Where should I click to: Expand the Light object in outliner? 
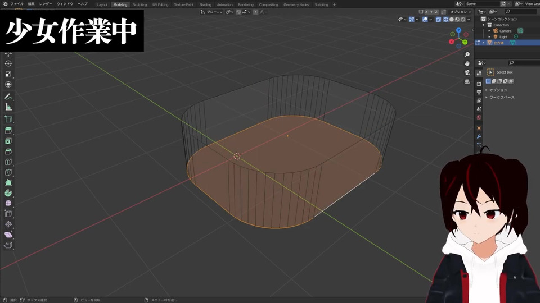point(489,37)
